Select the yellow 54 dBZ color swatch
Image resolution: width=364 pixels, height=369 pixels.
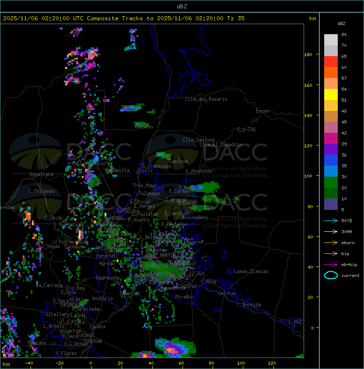tap(331, 95)
